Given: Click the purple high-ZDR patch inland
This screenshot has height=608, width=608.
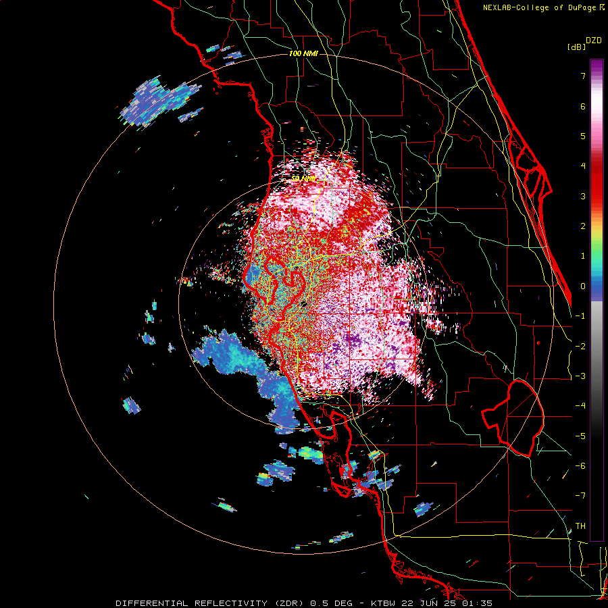Looking at the screenshot, I should click(352, 339).
